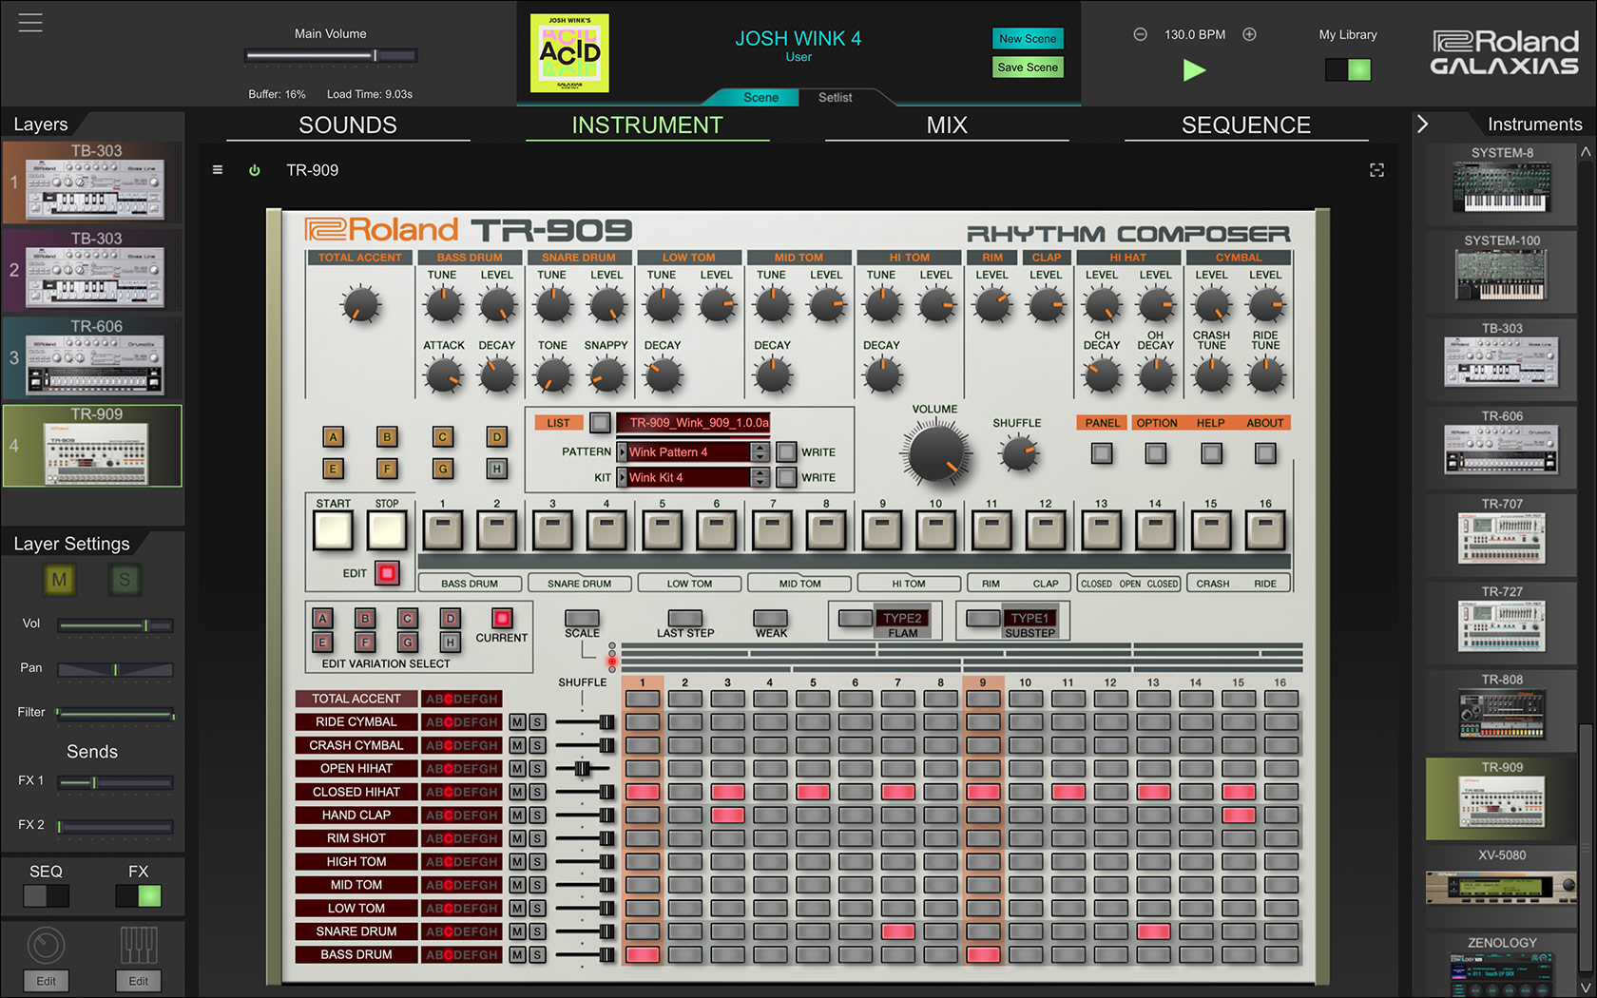
Task: Adjust the FX 1 send slider
Action: pos(115,783)
